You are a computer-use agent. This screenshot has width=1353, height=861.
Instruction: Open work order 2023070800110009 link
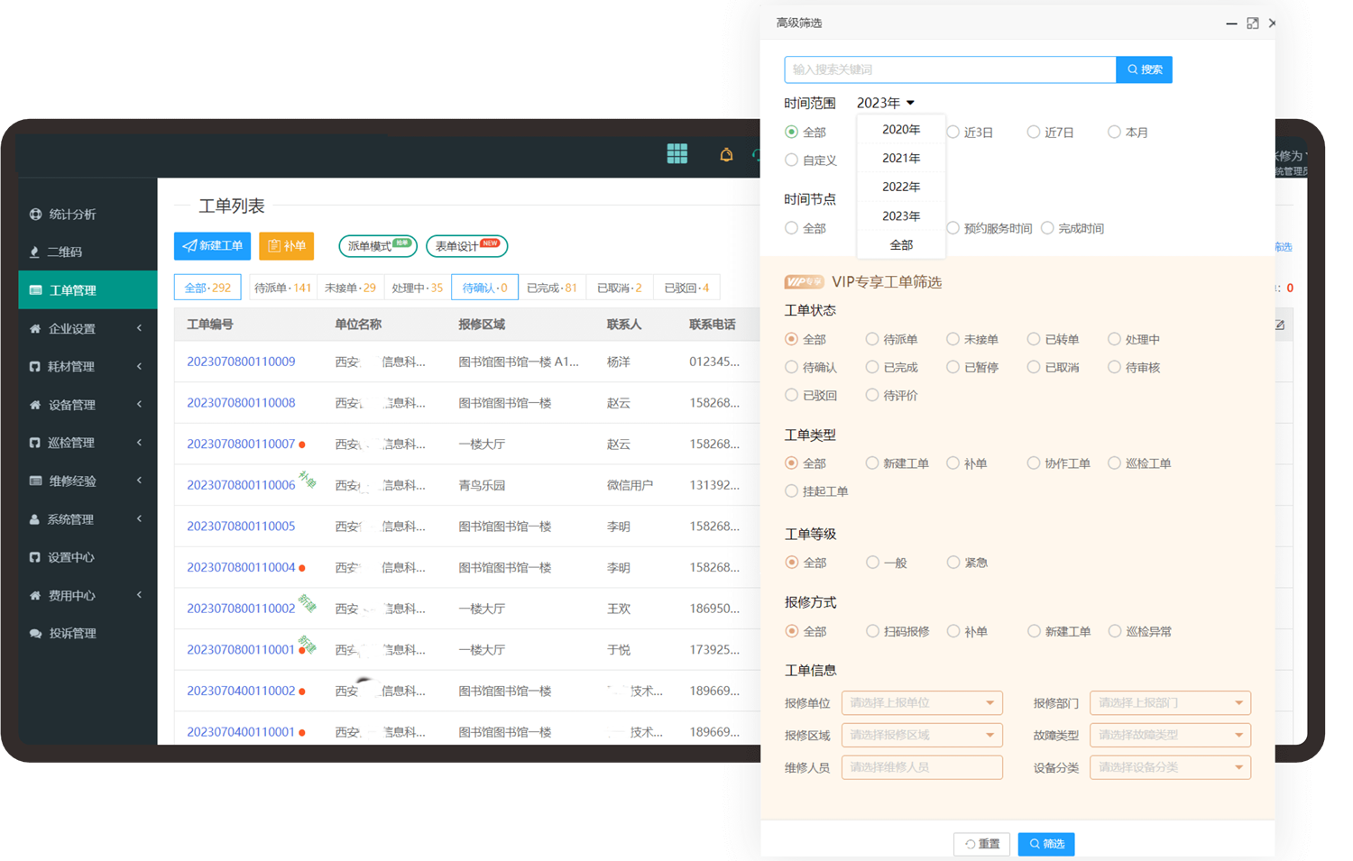(241, 362)
